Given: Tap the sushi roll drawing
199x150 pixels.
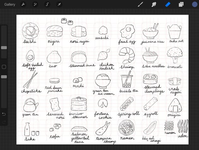Looking at the screenshot, I should (x=30, y=31).
